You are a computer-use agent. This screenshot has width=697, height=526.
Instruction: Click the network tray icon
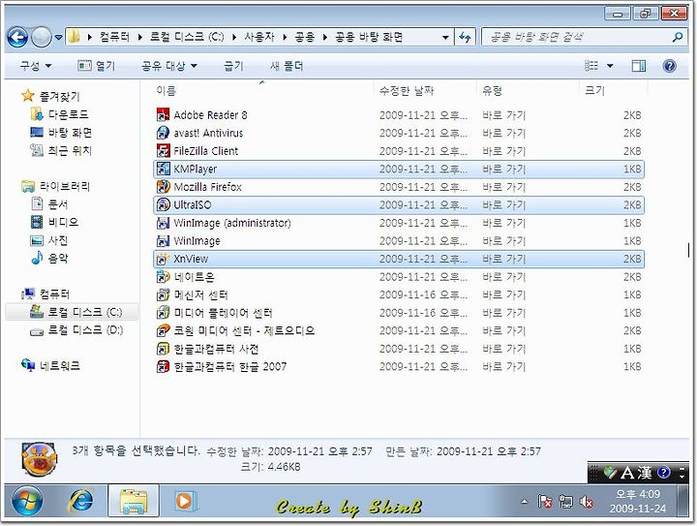tap(566, 502)
